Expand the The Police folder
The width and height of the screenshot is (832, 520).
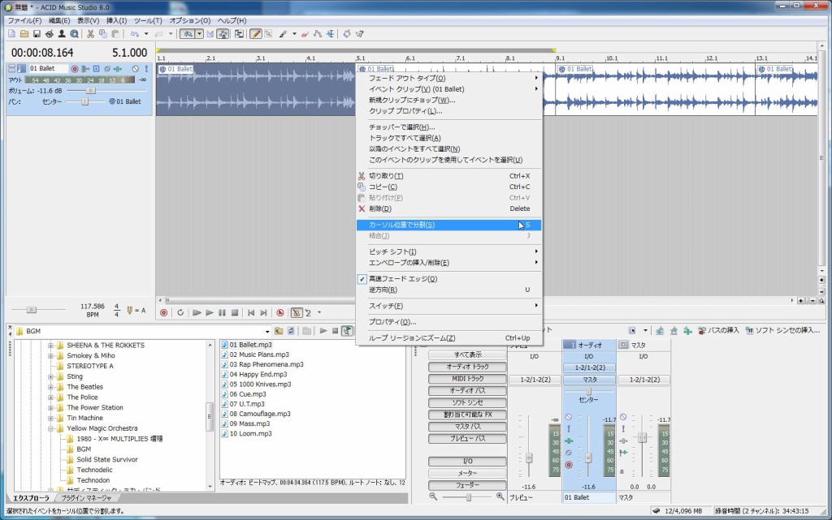[51, 398]
